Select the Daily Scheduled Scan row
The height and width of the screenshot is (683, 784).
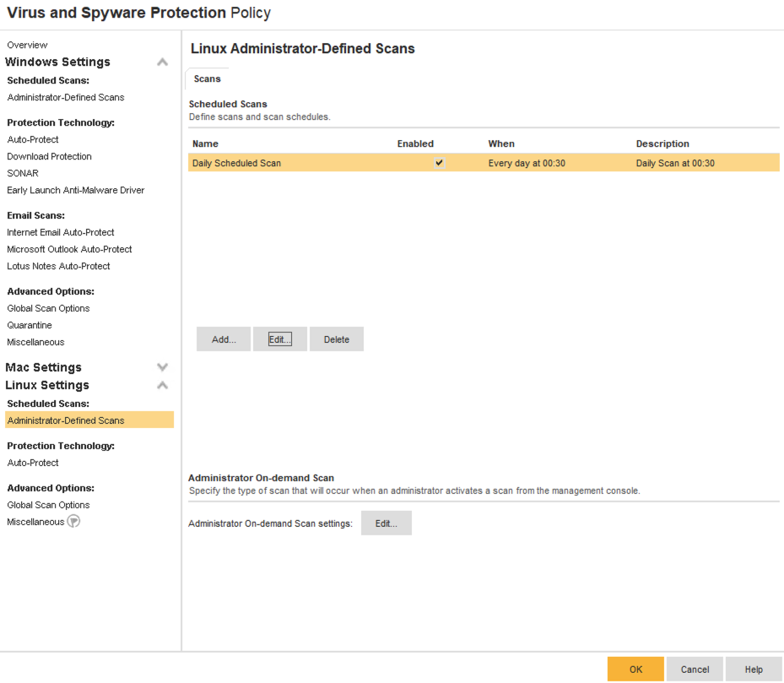(x=236, y=163)
